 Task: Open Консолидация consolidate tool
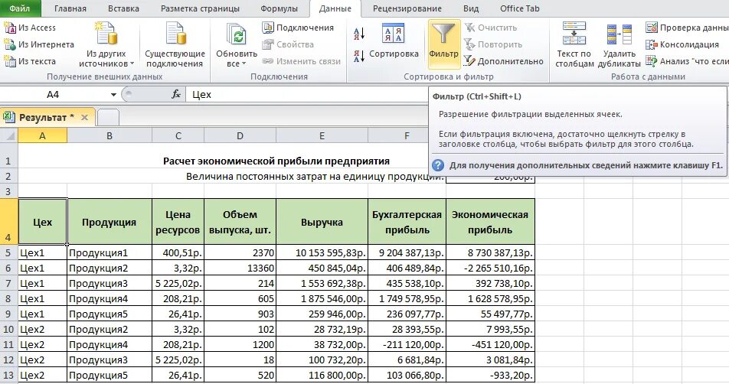pos(682,44)
